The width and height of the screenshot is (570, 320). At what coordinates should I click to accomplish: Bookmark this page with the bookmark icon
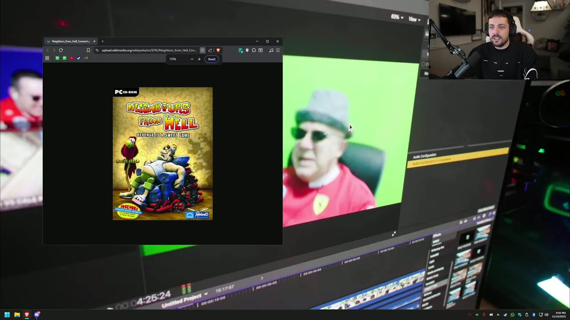click(88, 50)
